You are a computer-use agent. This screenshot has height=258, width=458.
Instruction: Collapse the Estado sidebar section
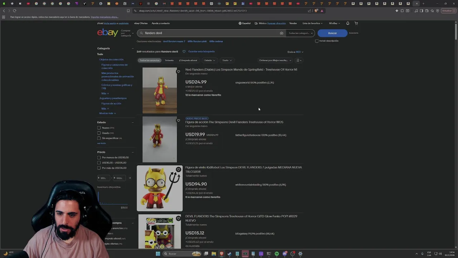point(132,122)
